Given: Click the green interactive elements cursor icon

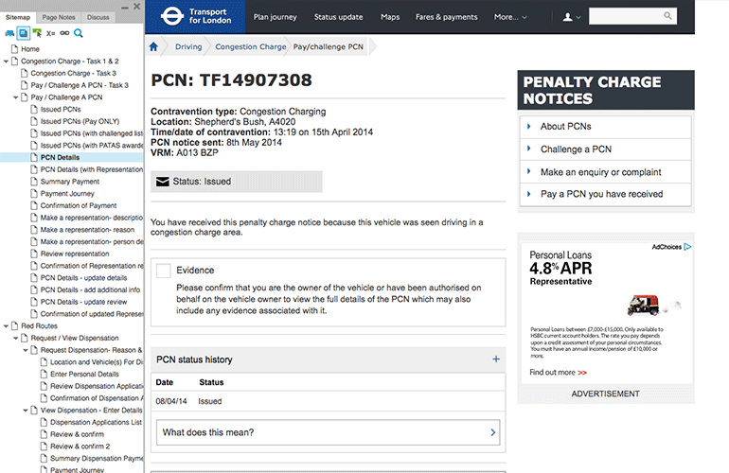Looking at the screenshot, I should 37,32.
